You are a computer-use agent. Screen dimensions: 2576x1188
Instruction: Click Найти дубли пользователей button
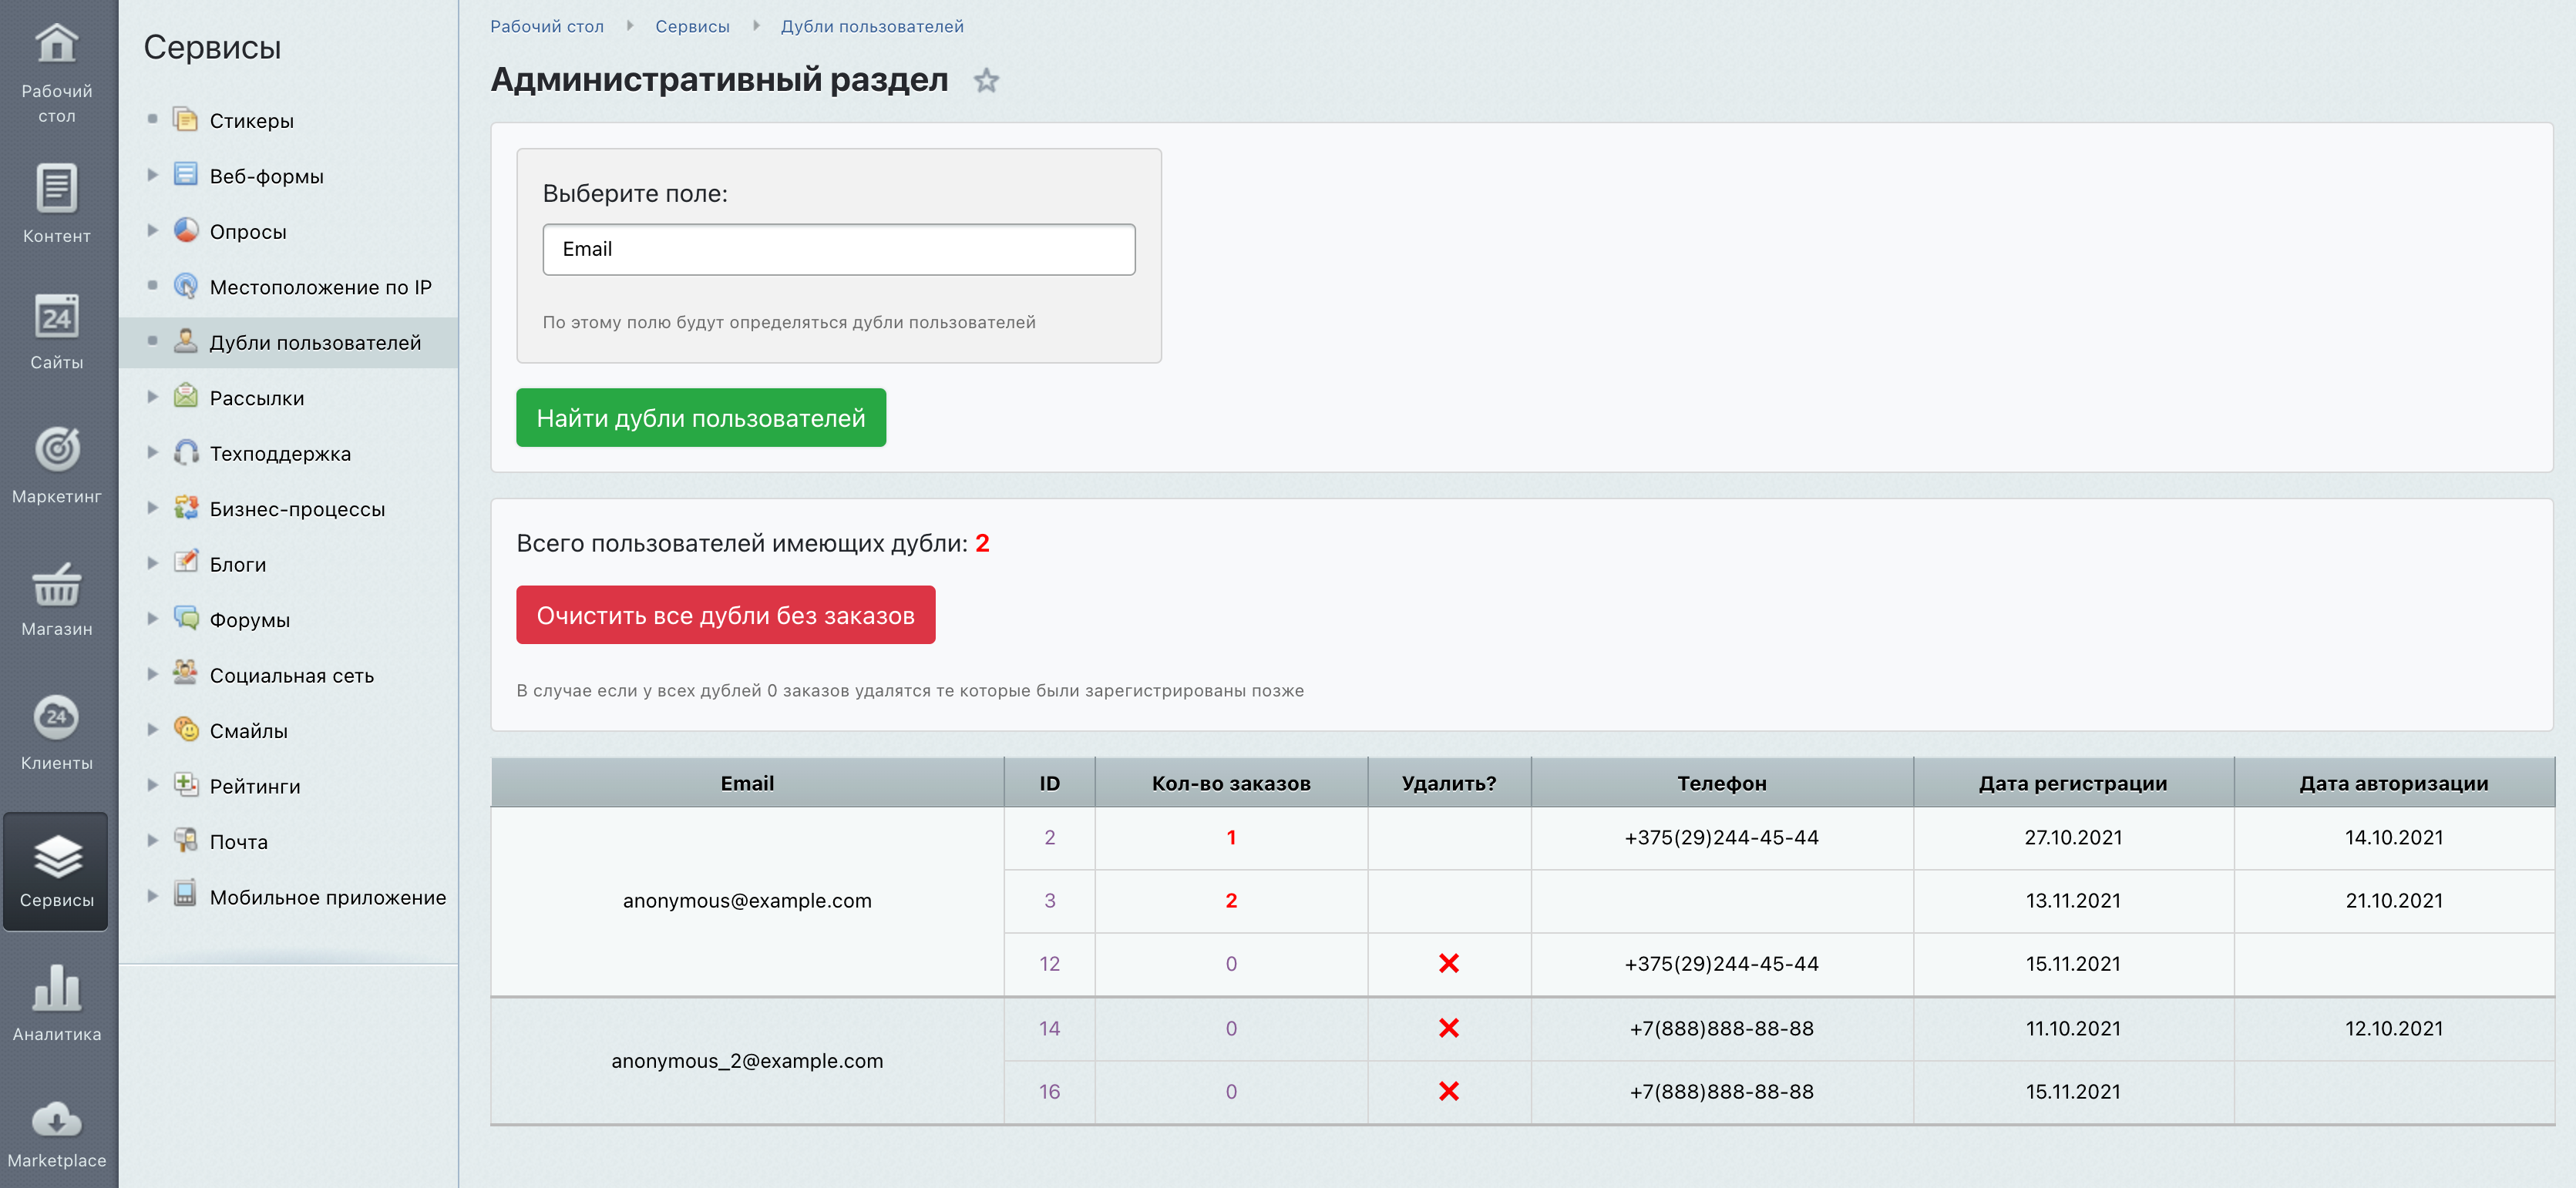(x=700, y=418)
